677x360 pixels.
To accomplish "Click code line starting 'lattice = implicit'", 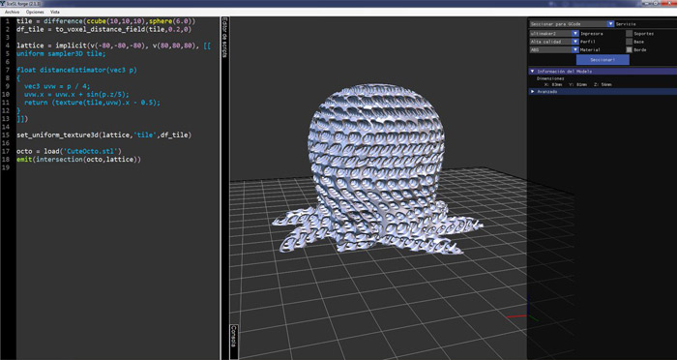I will coord(113,45).
